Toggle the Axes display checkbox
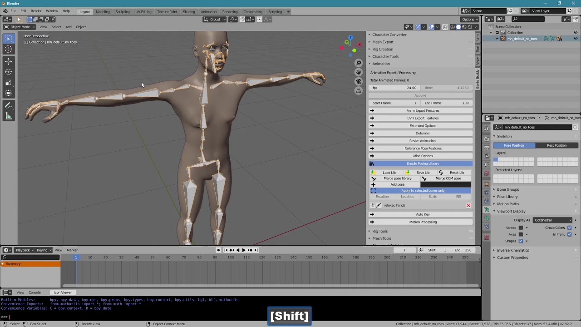The width and height of the screenshot is (581, 327). [521, 234]
